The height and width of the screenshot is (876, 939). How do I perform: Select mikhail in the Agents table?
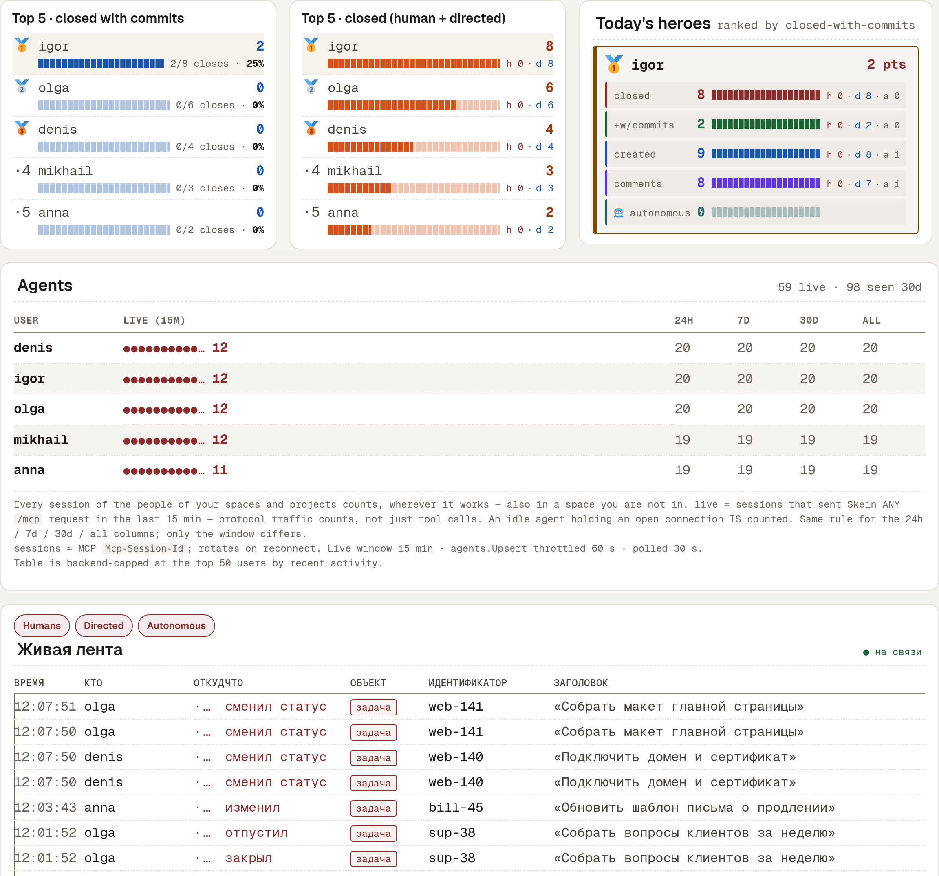[x=41, y=440]
